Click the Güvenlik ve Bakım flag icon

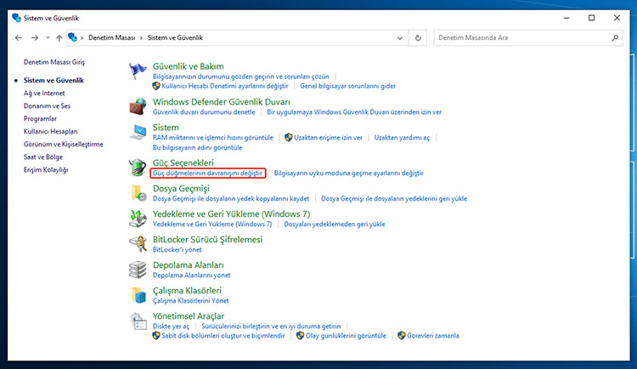138,71
